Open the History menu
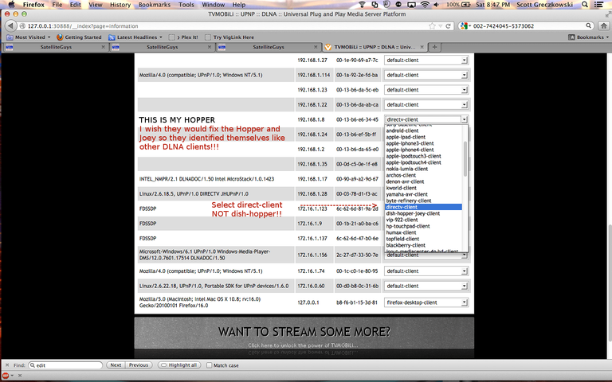612x382 pixels. [120, 5]
